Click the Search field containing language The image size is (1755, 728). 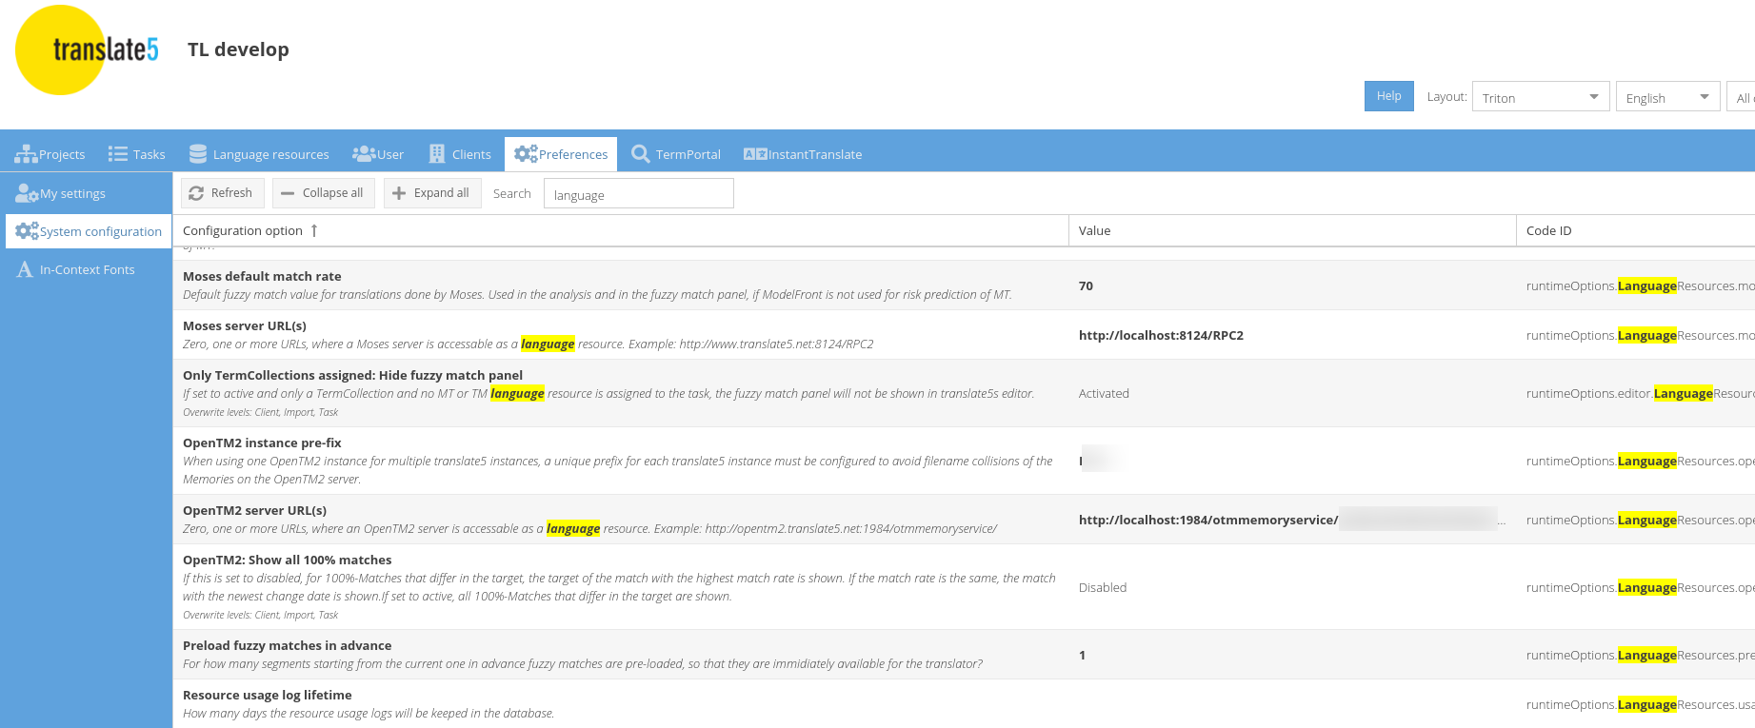[x=638, y=193]
